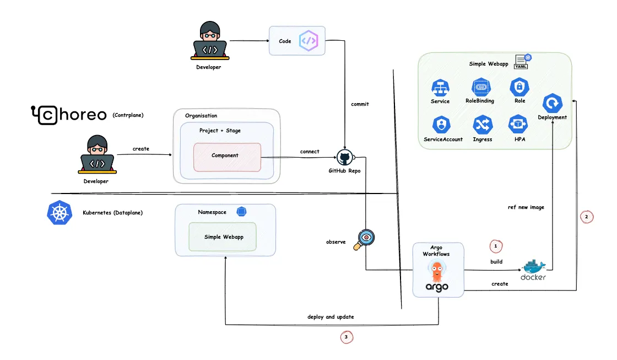The image size is (617, 360).
Task: Select the ServiceAccount icon
Action: 441,125
